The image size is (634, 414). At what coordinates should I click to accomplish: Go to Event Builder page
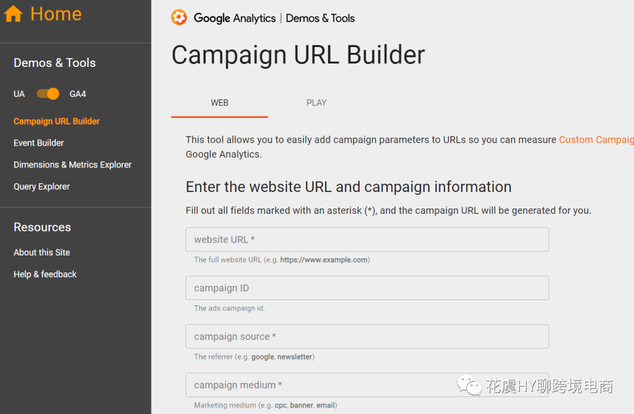coord(39,143)
